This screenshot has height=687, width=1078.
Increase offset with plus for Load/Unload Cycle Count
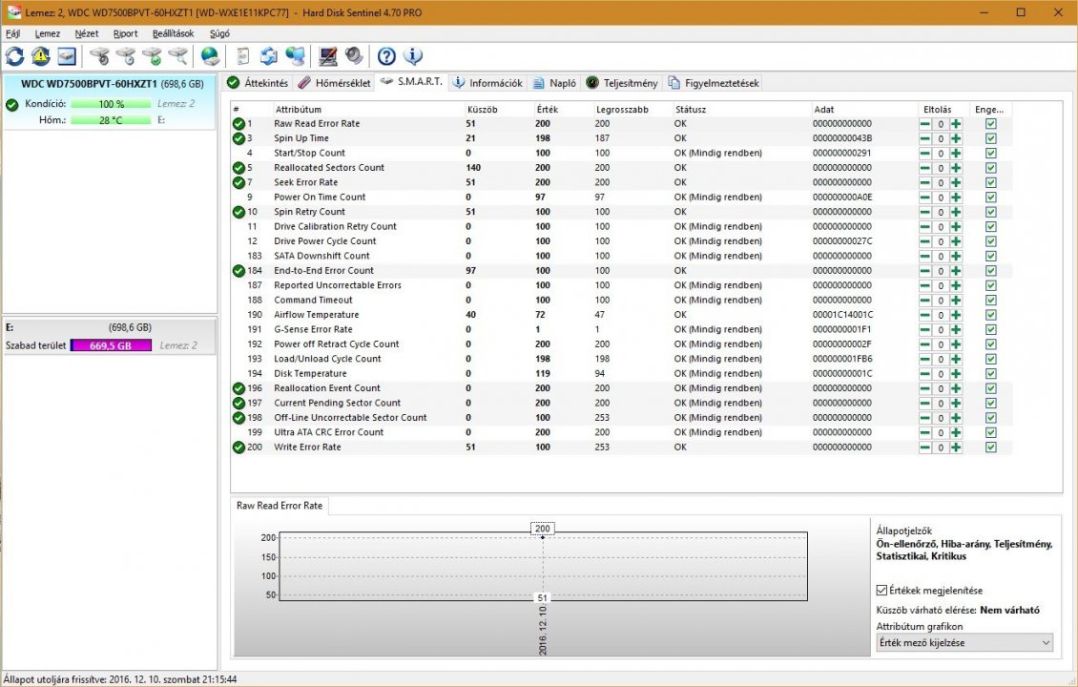click(x=956, y=359)
